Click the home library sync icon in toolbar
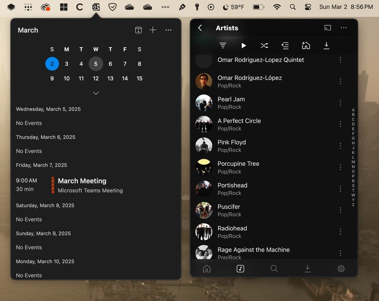Viewport: 379px width, 301px height. tap(306, 45)
